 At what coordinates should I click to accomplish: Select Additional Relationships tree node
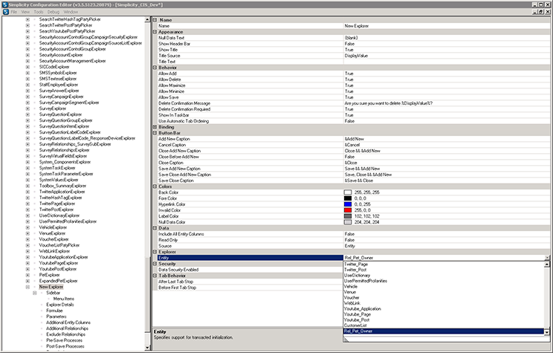click(67, 328)
